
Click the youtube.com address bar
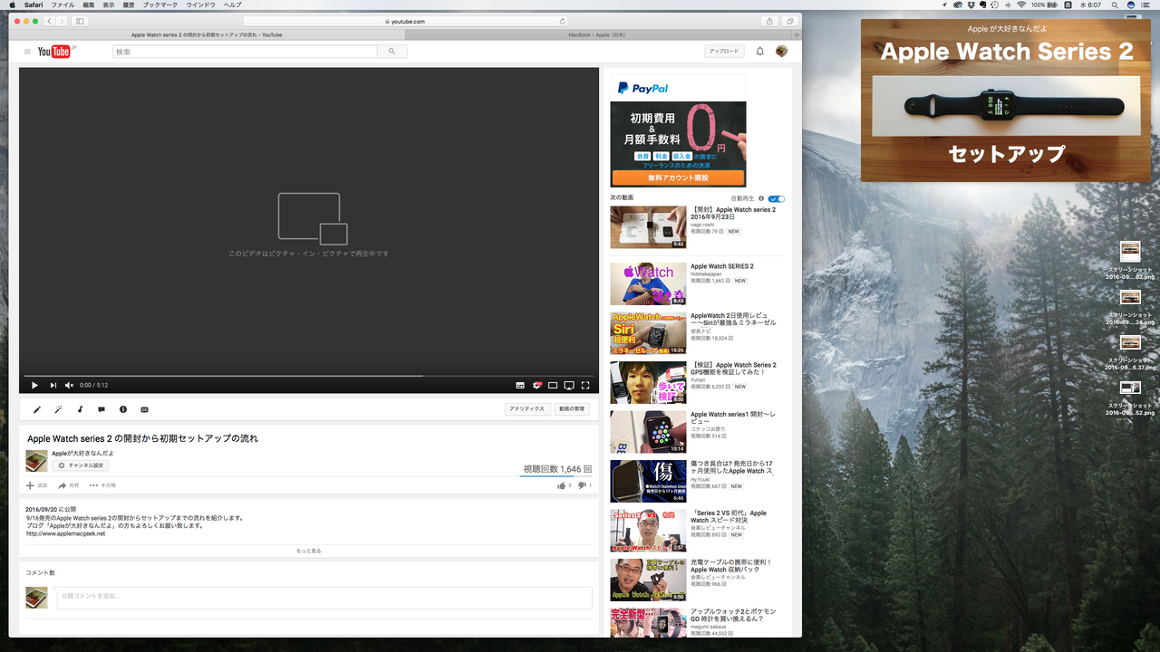406,21
